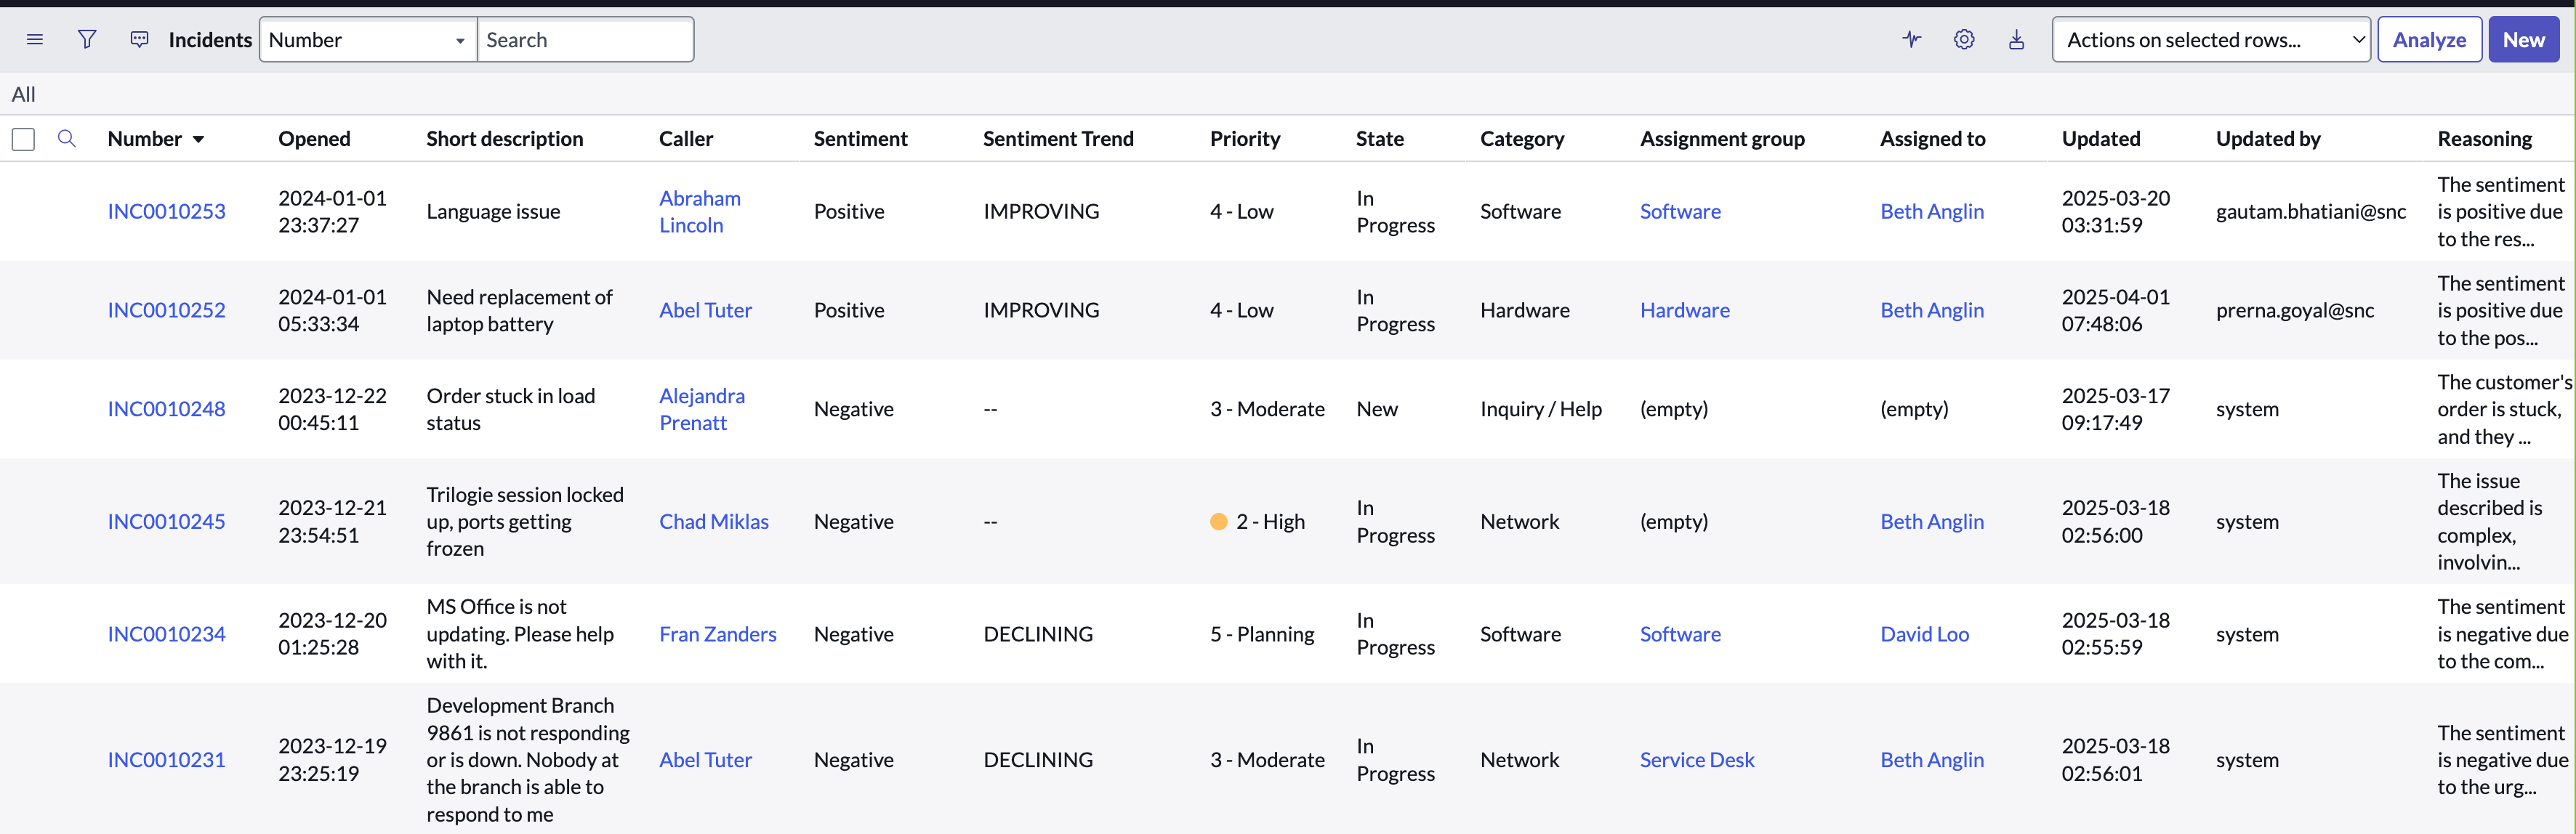Open Hardware assignment group link
The height and width of the screenshot is (834, 2576).
tap(1684, 311)
